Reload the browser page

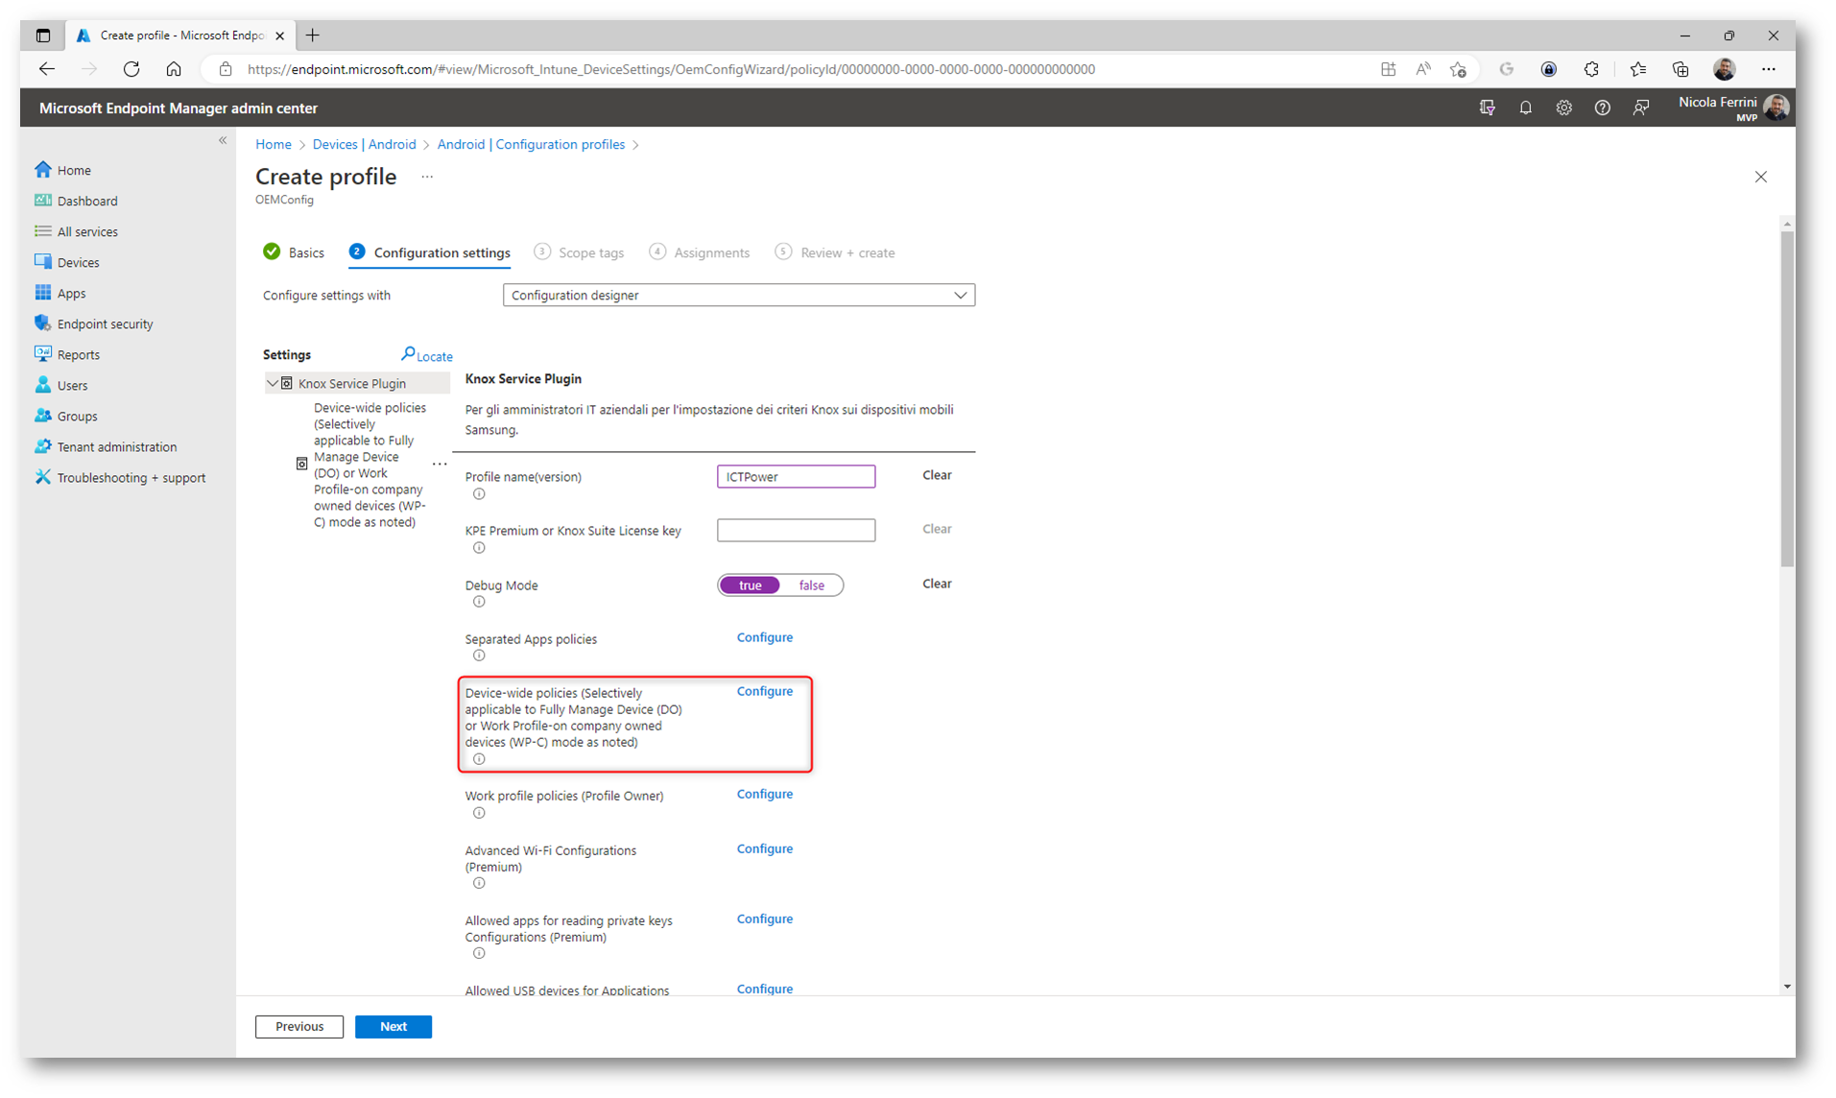[x=131, y=69]
